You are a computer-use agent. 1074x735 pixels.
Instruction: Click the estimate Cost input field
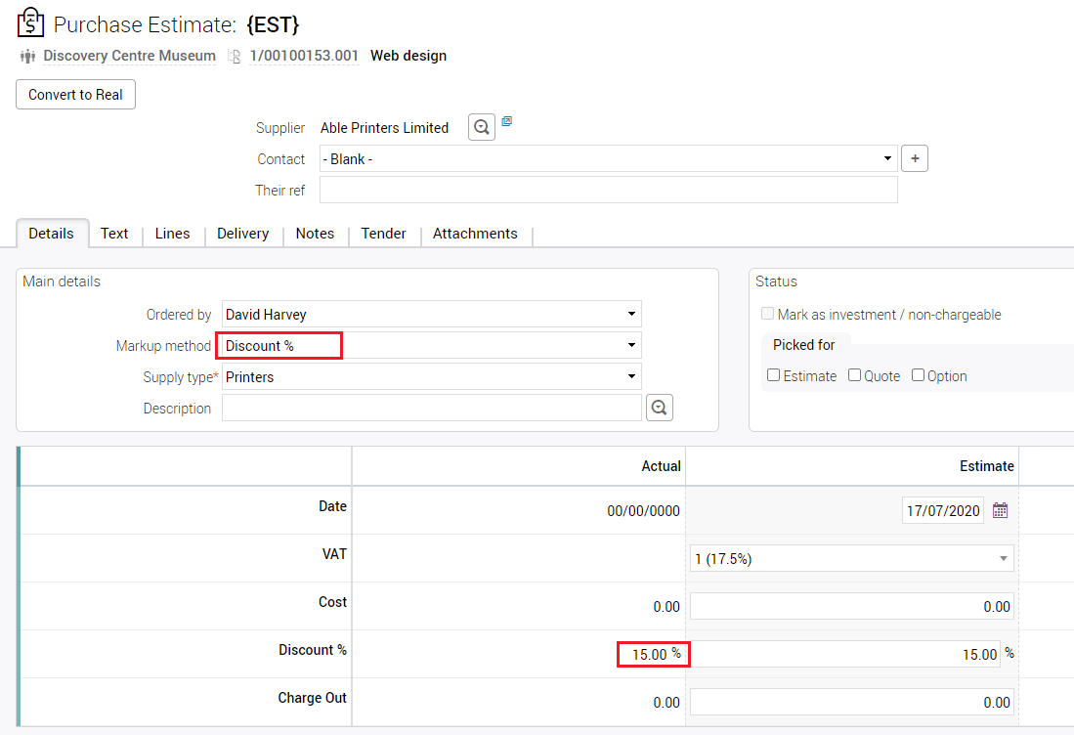pyautogui.click(x=851, y=606)
